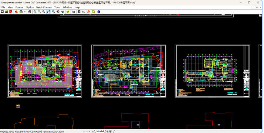This screenshot has width=264, height=133.
Task: Click the middle site floor plan sheet
Action: tap(129, 71)
